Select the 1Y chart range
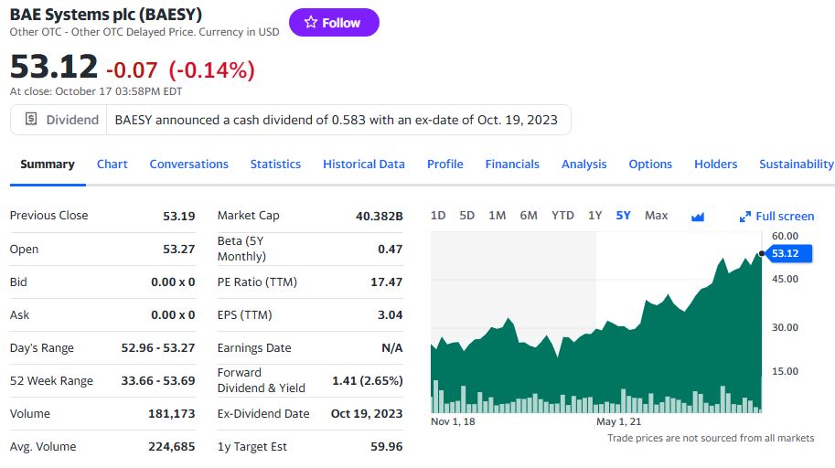This screenshot has height=468, width=835. (x=594, y=216)
